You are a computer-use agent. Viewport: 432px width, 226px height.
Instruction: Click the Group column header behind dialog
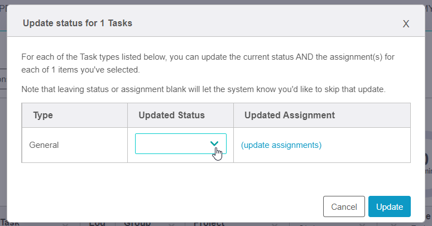click(137, 223)
